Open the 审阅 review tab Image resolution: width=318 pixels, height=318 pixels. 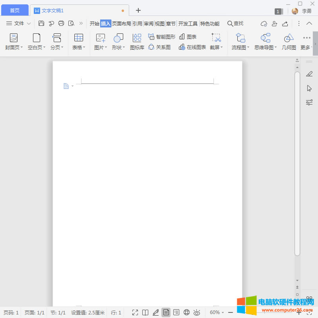(x=149, y=23)
